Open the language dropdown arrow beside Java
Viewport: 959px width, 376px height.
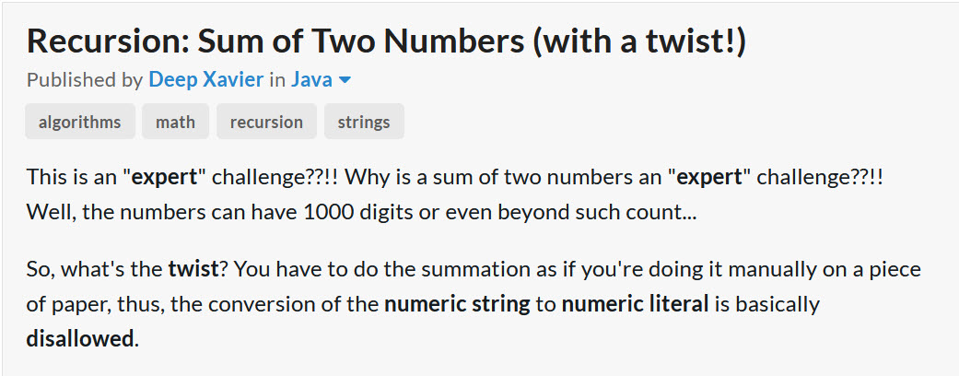(x=345, y=80)
